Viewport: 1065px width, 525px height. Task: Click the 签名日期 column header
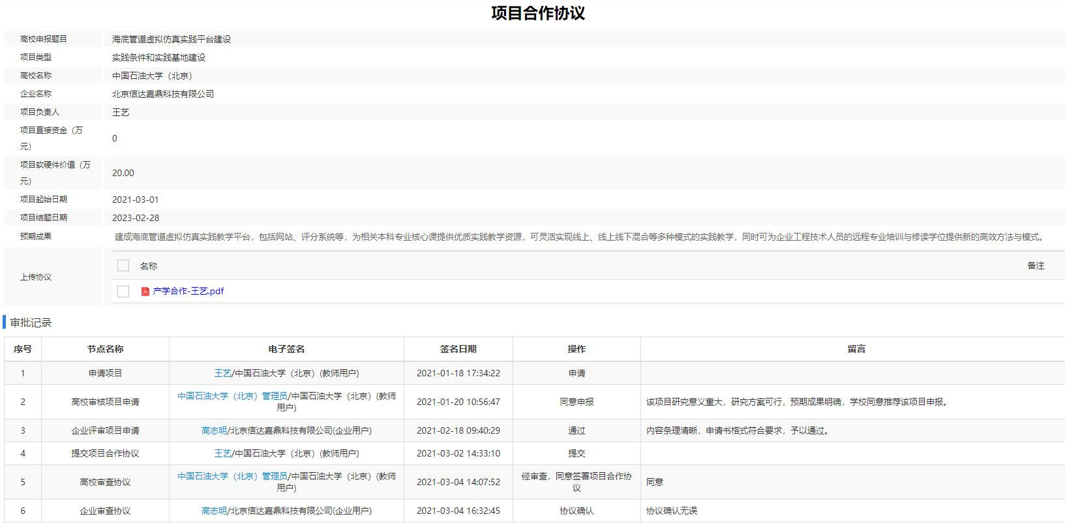click(458, 350)
